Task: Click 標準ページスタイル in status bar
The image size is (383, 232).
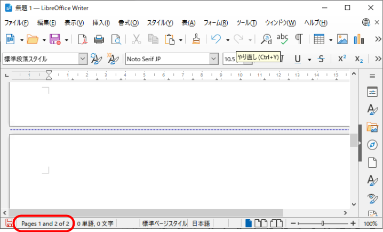Action: (164, 223)
